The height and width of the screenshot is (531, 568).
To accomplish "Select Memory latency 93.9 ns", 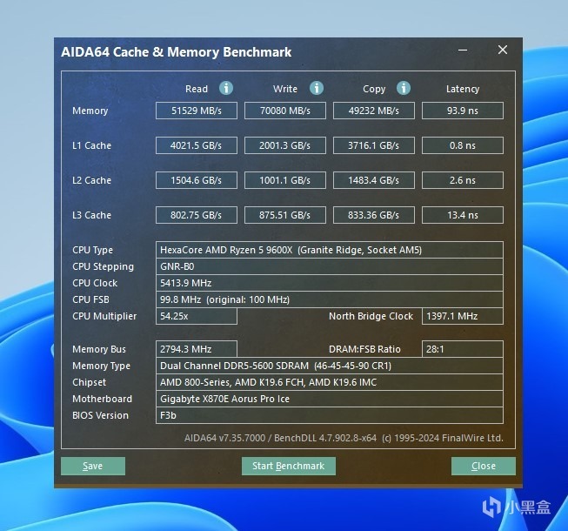I will [463, 111].
